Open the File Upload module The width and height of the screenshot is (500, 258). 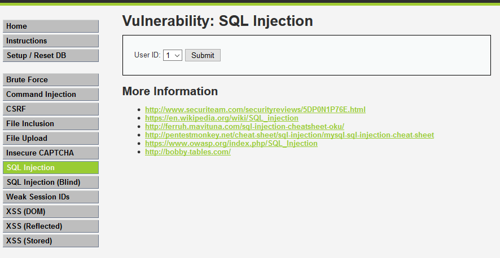pyautogui.click(x=50, y=139)
